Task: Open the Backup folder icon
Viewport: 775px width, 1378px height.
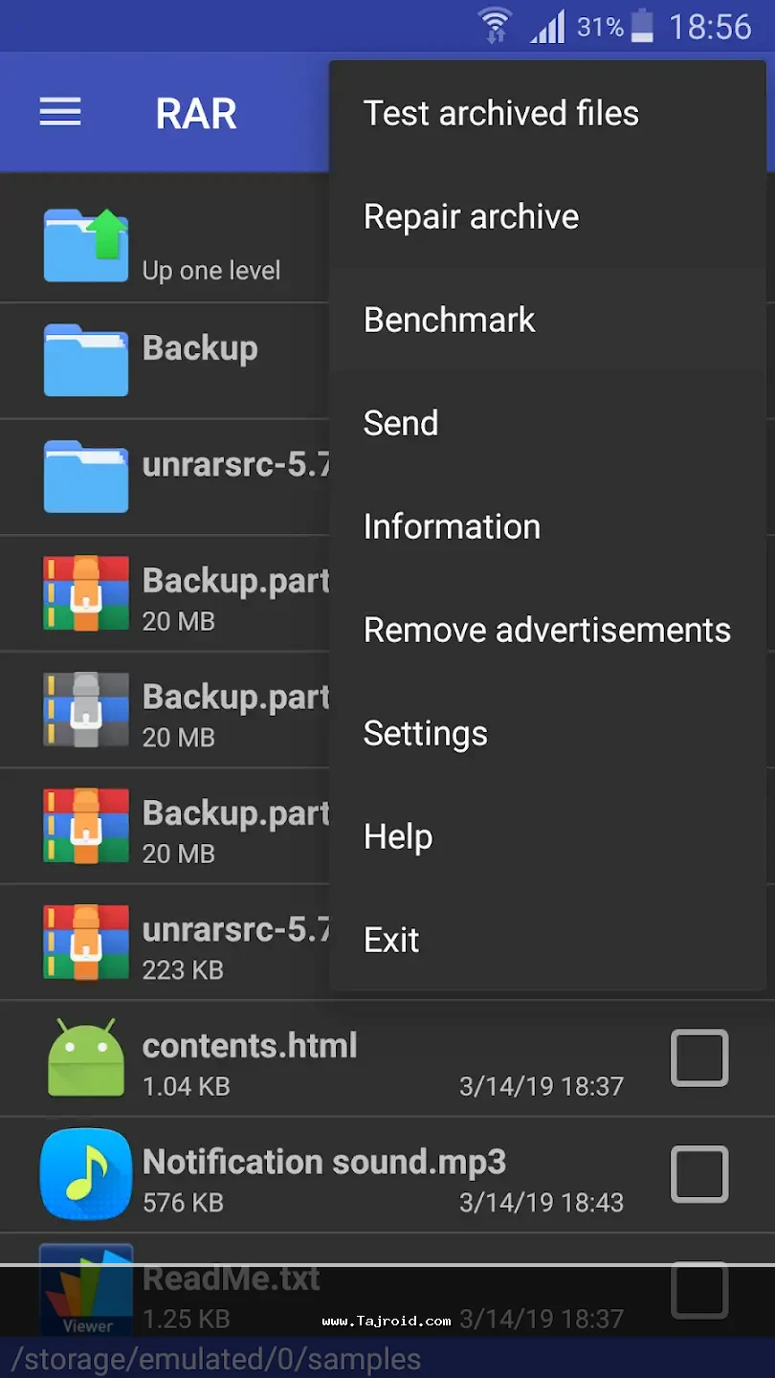Action: point(86,360)
